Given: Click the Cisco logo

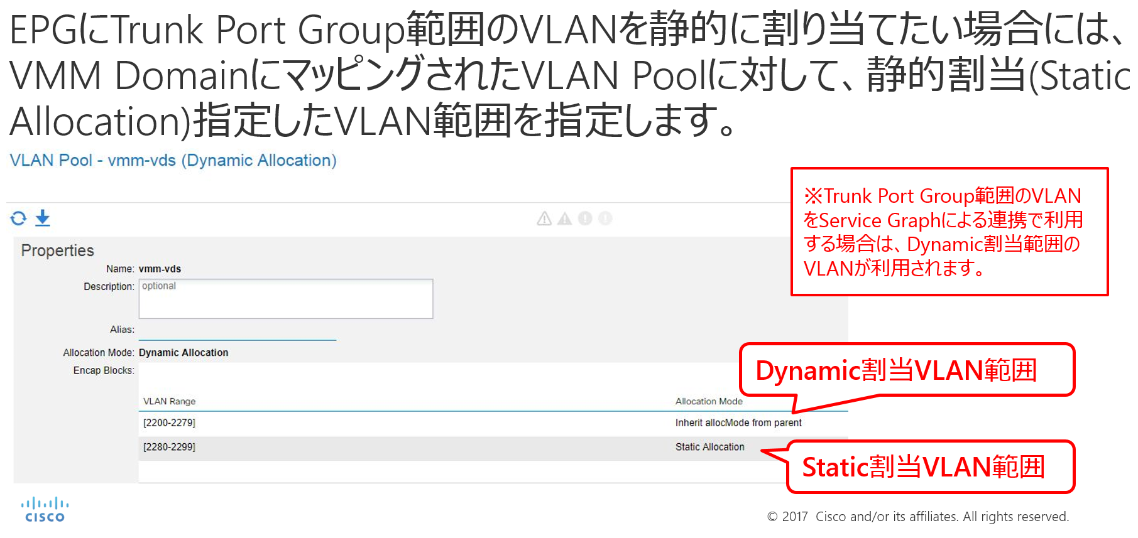Looking at the screenshot, I should click(x=45, y=510).
